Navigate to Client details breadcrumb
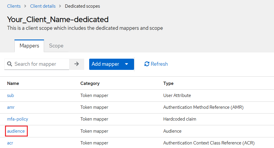Screen dimensions: 274x148 43,6
